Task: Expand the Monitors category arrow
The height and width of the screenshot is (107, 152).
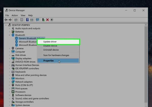Action: [x=9, y=78]
